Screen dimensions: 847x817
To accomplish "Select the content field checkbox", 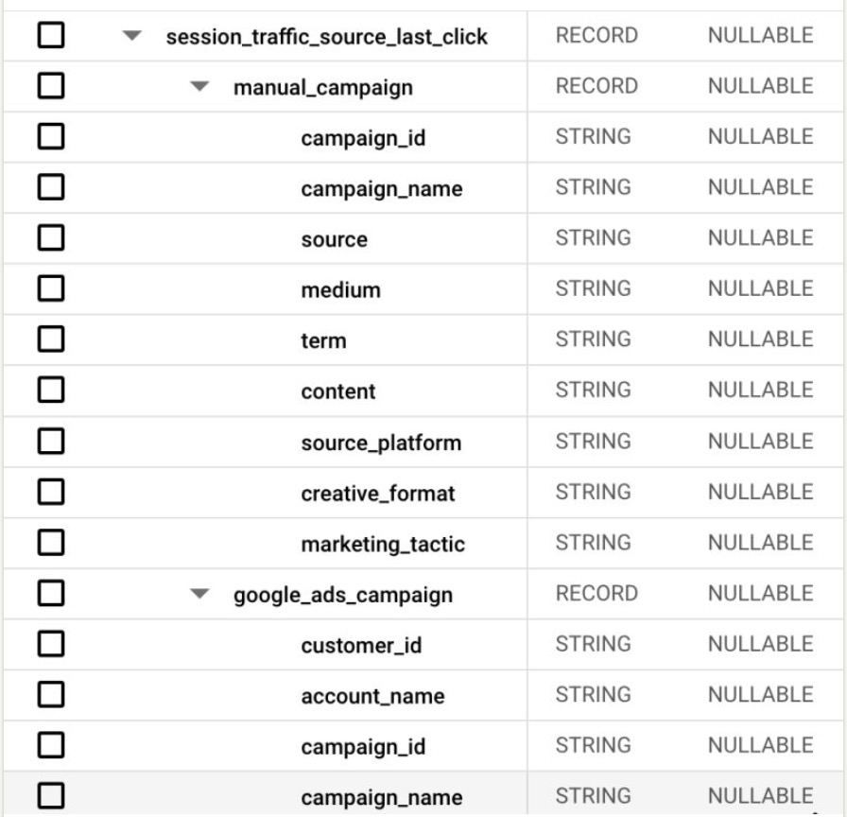I will coord(50,391).
